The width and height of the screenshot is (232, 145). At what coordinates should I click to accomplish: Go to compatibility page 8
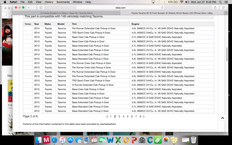[140, 117]
